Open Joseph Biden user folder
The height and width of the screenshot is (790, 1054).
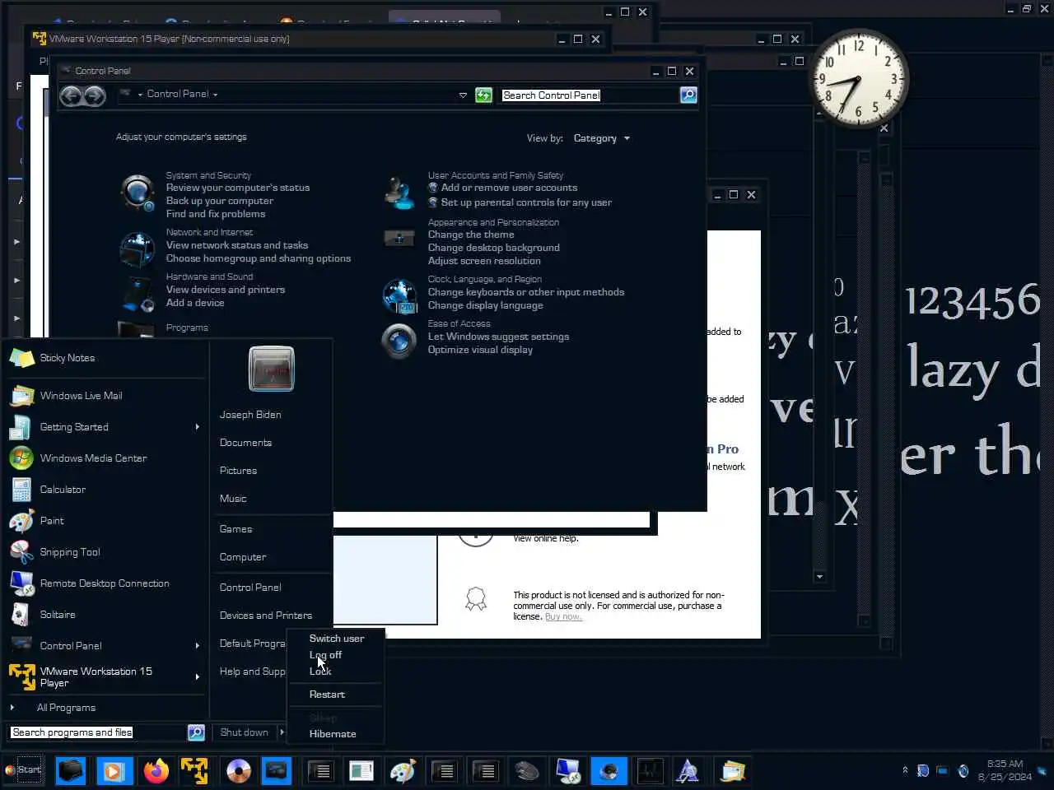click(250, 415)
